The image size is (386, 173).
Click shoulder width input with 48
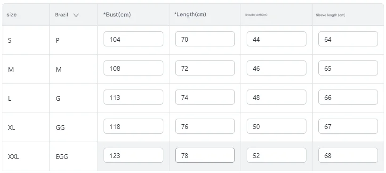click(276, 97)
